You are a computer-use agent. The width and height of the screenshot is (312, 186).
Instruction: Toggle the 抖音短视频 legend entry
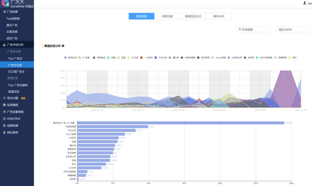tap(188, 58)
